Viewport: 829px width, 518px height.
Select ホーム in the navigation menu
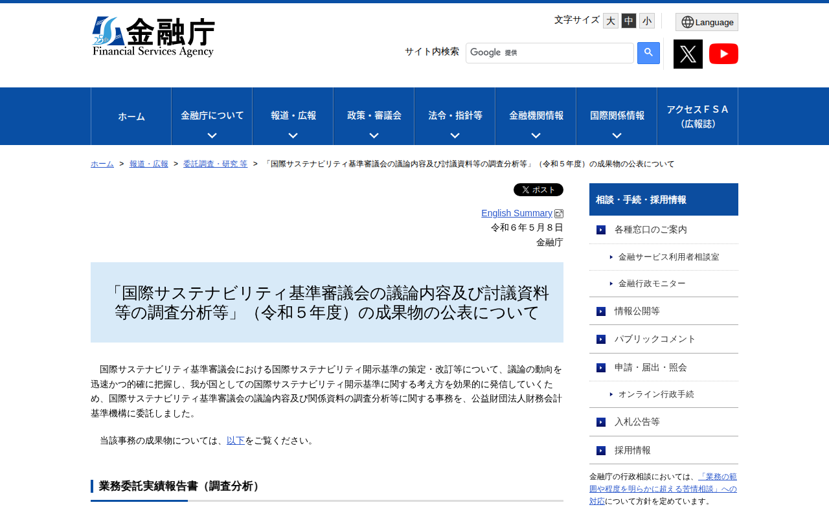[131, 117]
